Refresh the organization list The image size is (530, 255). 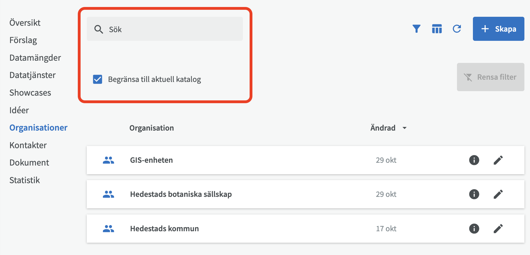[x=457, y=29]
